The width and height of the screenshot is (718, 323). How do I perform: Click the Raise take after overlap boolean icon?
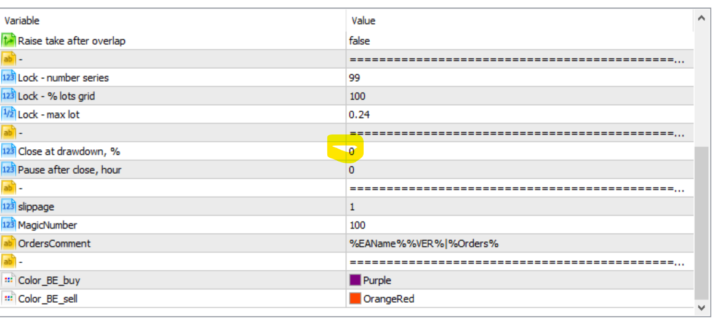tap(9, 41)
